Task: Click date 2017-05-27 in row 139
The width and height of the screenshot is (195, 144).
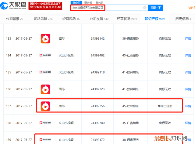Action: (24, 140)
